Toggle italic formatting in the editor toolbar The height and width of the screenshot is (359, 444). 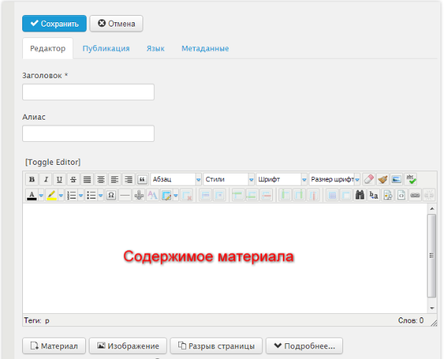46,180
